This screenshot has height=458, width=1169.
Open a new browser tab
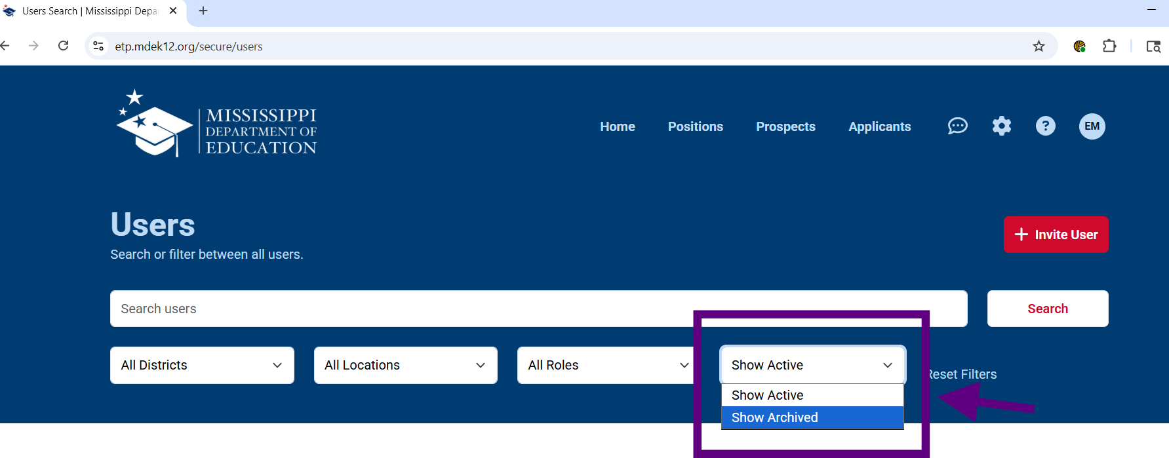[203, 11]
